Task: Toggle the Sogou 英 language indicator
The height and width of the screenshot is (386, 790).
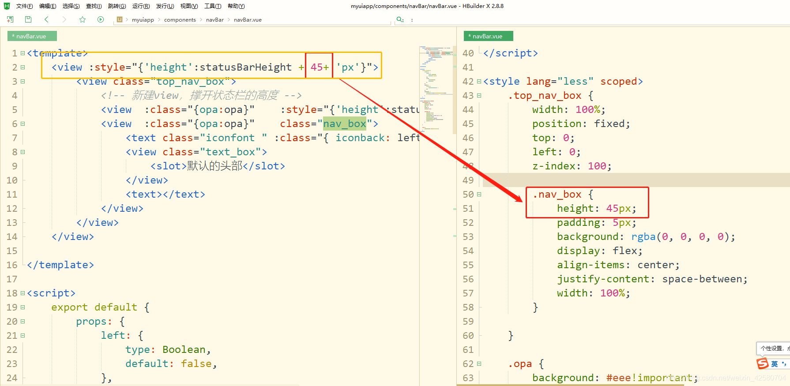Action: (774, 364)
